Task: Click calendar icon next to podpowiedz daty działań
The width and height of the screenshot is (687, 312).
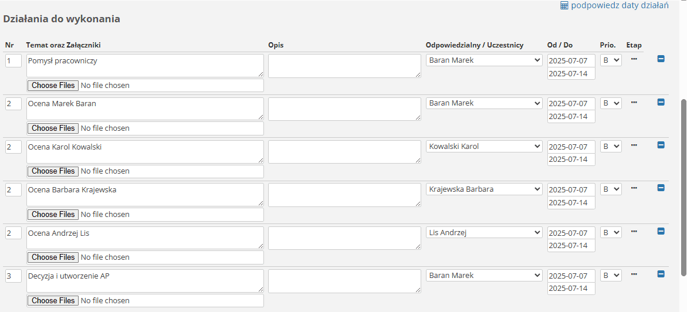Action: click(x=564, y=6)
